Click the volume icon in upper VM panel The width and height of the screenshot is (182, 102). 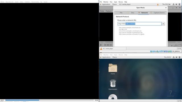coord(176,4)
